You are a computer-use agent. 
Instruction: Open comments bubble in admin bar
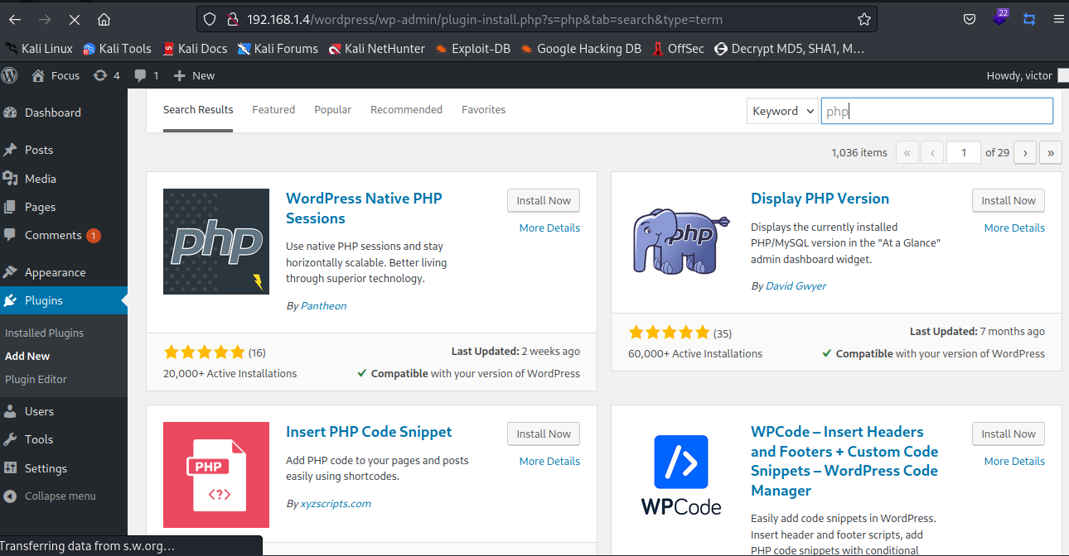(x=145, y=75)
